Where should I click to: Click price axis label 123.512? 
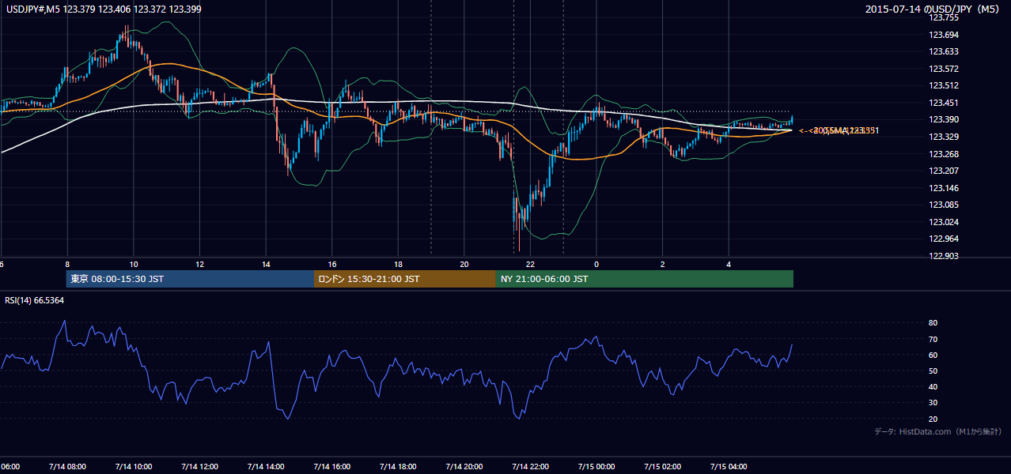[x=943, y=86]
